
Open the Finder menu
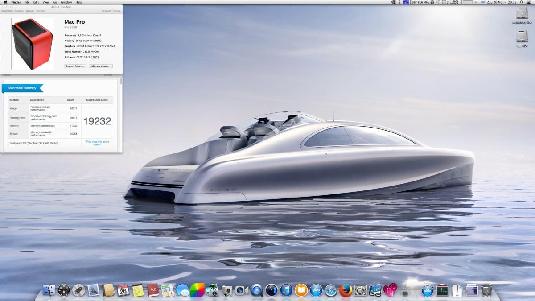coord(16,2)
